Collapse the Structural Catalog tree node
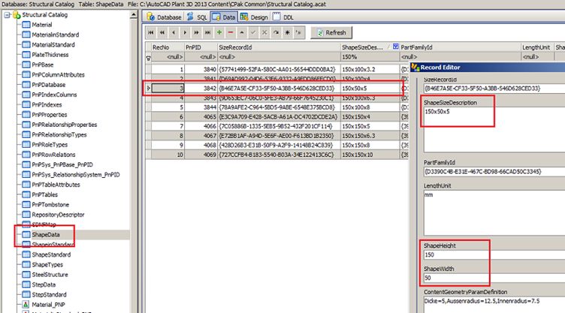 click(x=7, y=15)
